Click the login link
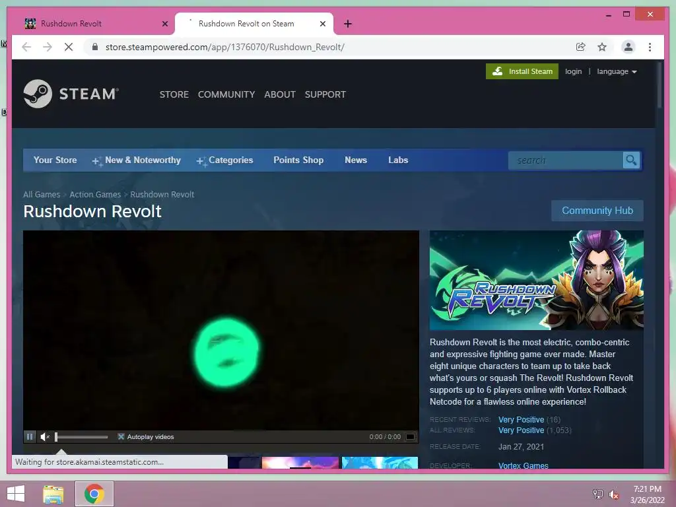 tap(574, 71)
